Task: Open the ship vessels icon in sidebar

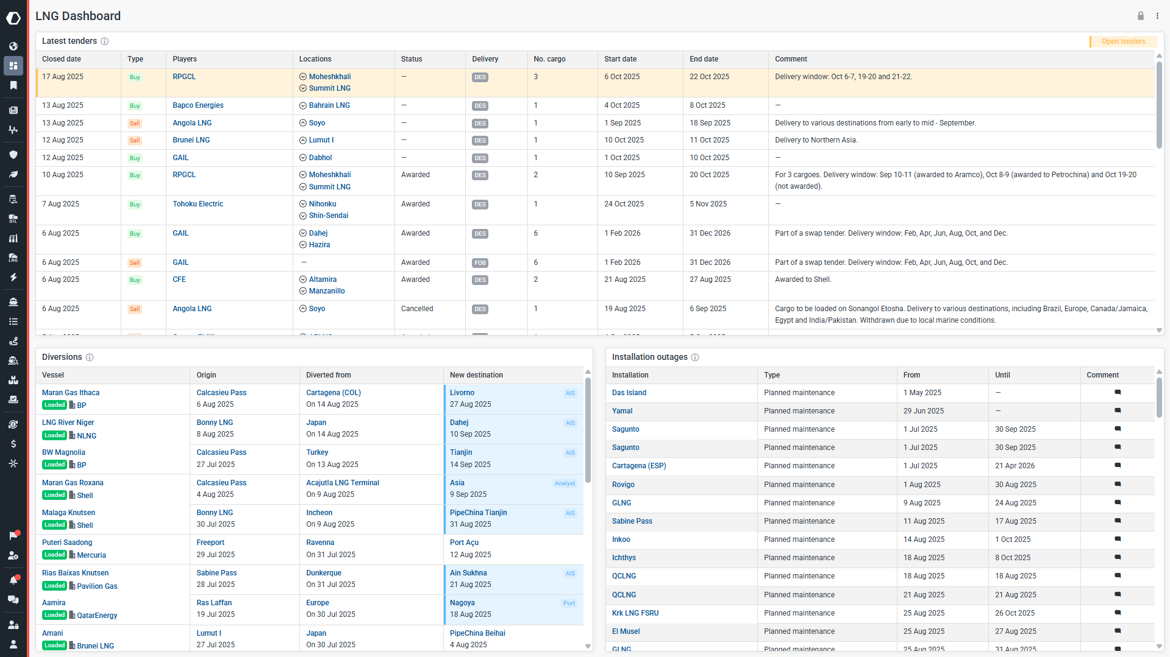Action: pos(13,302)
